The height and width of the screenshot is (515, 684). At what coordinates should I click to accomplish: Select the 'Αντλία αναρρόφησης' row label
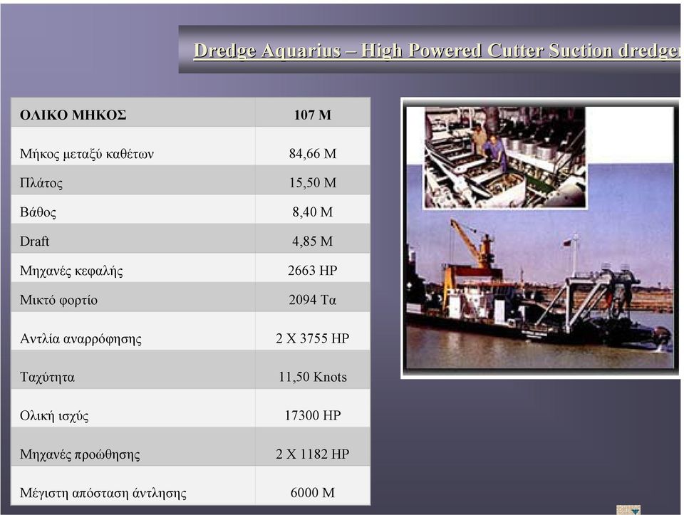point(81,339)
